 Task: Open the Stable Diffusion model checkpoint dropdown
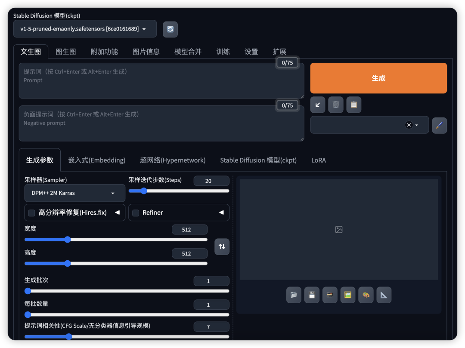85,29
